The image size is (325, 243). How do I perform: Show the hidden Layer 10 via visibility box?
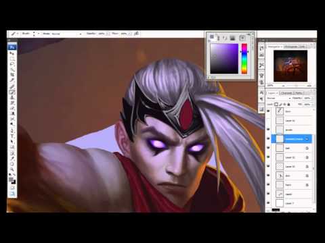pos(268,120)
